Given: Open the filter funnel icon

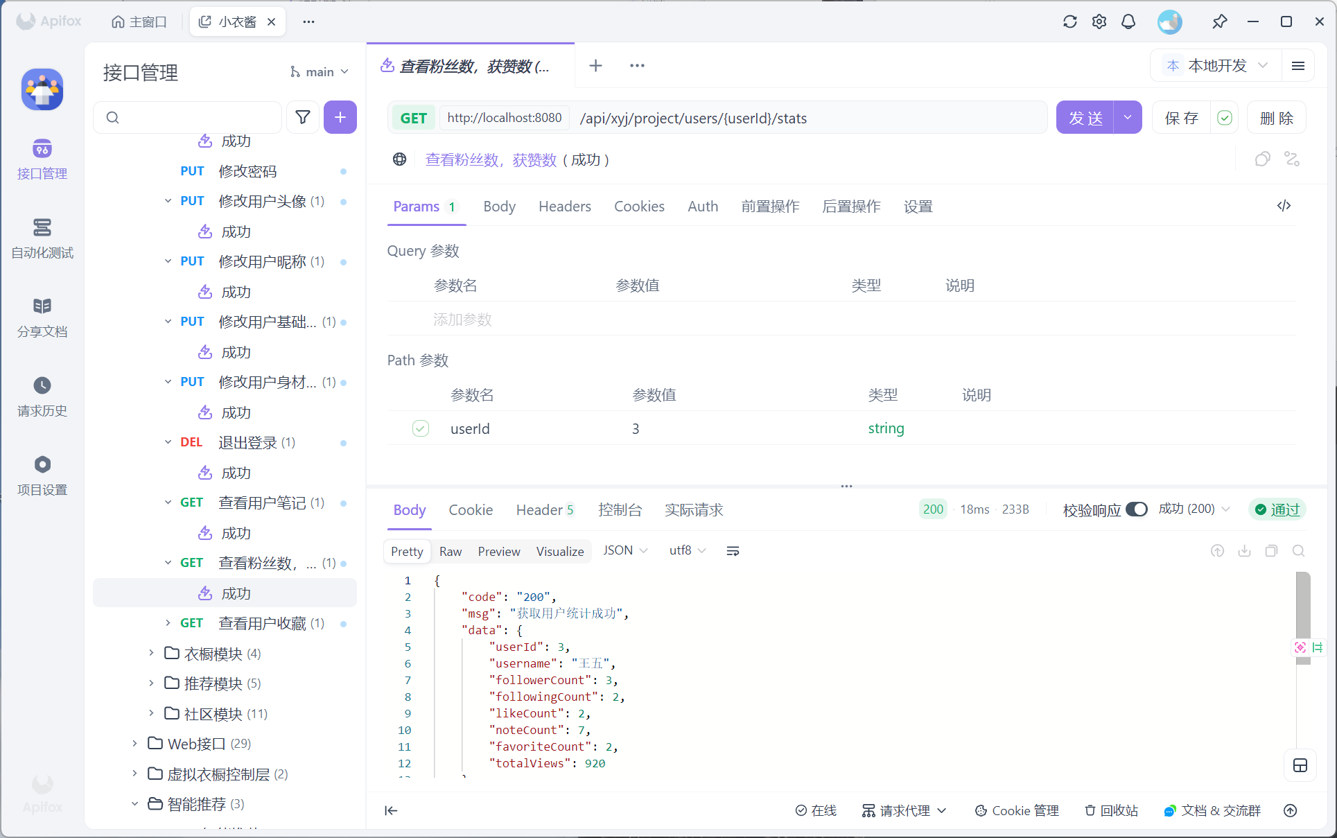Looking at the screenshot, I should [303, 117].
